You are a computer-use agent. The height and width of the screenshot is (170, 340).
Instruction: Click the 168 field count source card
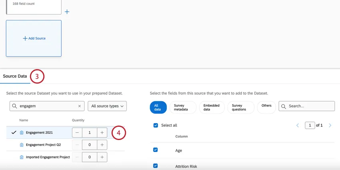pos(34,7)
